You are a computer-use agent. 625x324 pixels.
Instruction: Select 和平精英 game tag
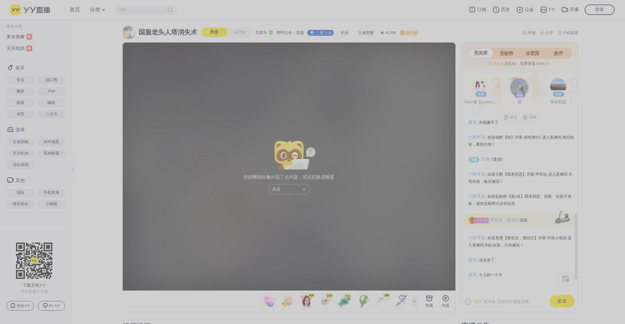point(51,142)
